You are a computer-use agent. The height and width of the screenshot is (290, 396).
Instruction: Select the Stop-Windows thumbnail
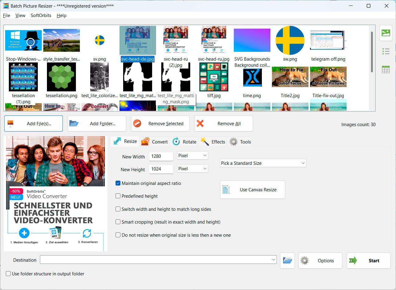[x=23, y=40]
